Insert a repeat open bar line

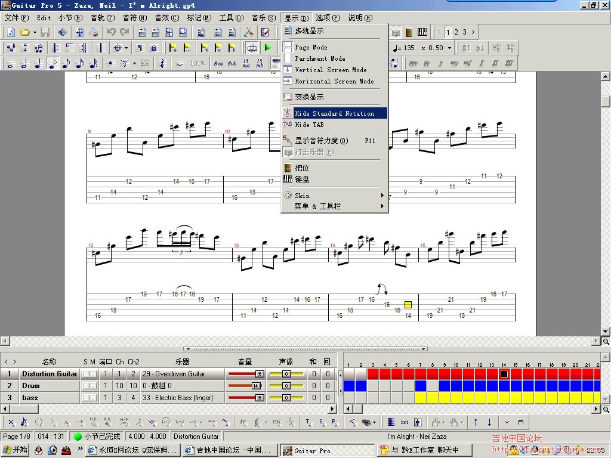click(x=55, y=48)
